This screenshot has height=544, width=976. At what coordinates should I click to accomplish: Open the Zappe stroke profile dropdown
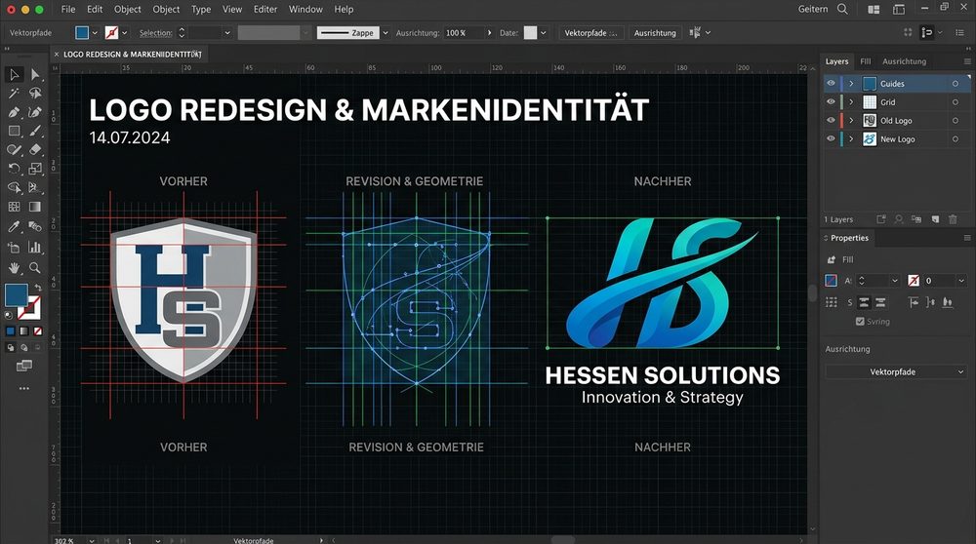[386, 33]
